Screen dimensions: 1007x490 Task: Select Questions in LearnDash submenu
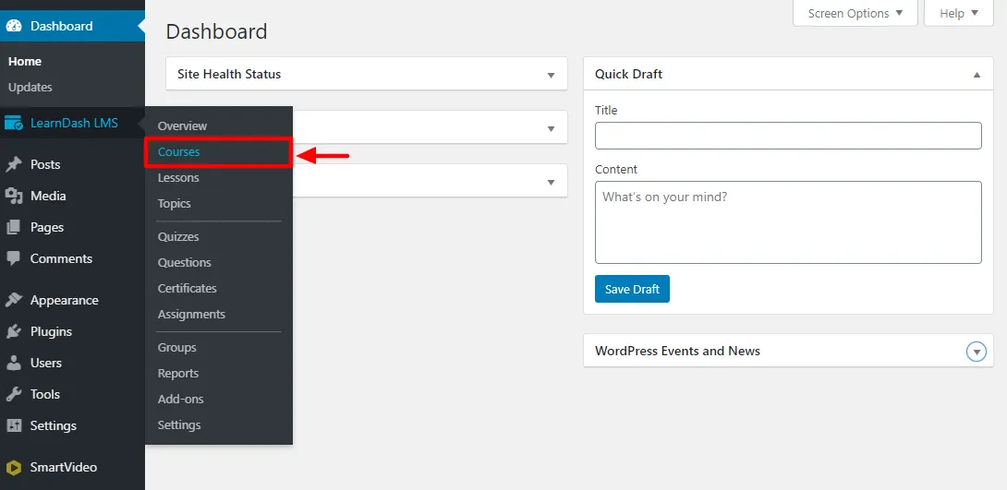[x=185, y=263]
